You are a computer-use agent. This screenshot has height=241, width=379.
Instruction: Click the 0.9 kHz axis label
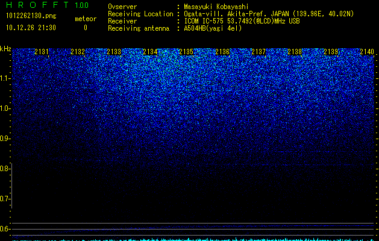click(5, 139)
